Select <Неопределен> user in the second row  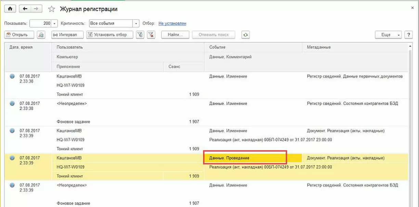point(71,103)
